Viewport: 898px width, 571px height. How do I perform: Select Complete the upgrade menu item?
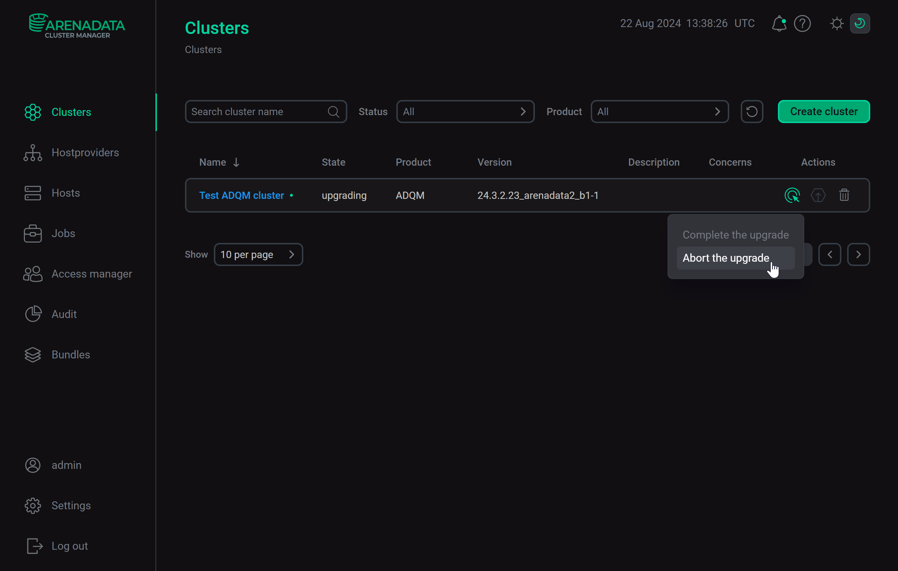coord(735,235)
